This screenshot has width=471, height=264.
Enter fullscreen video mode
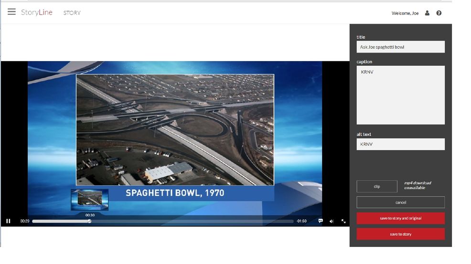pyautogui.click(x=343, y=221)
